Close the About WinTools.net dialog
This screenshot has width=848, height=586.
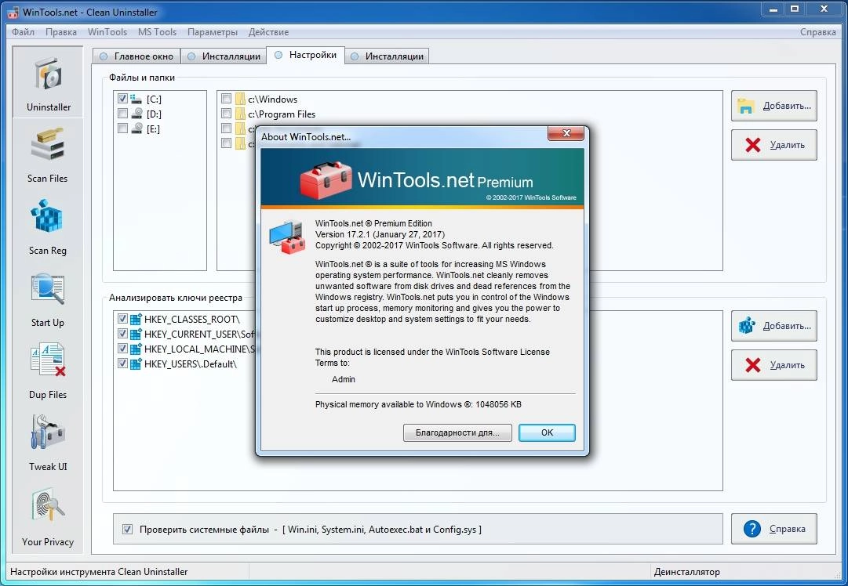tap(566, 133)
